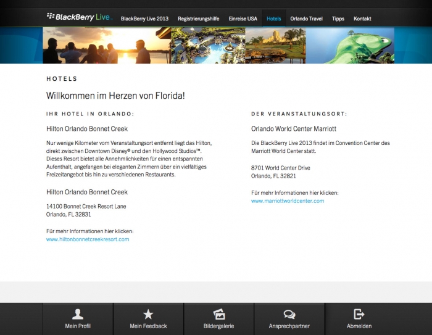The image size is (432, 335).
Task: Go to Registrierungshilfe in the navigation
Action: pos(198,19)
